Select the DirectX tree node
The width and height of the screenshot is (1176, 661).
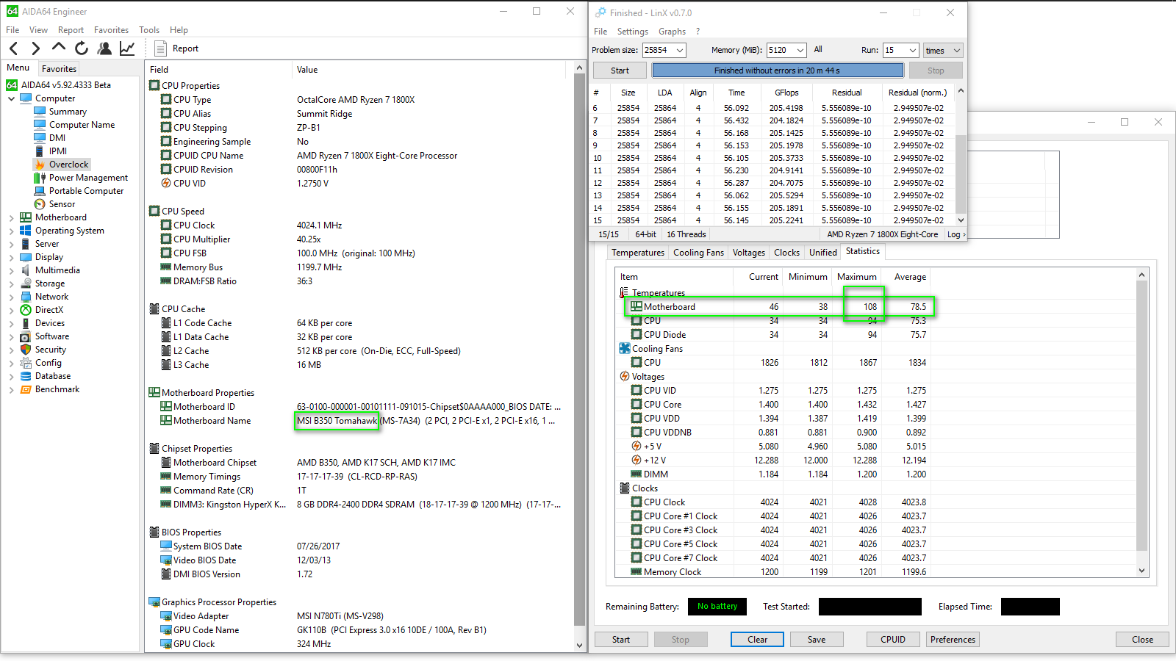(x=49, y=310)
